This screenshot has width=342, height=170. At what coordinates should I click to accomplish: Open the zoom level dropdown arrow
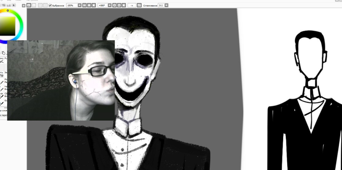(x=80, y=5)
